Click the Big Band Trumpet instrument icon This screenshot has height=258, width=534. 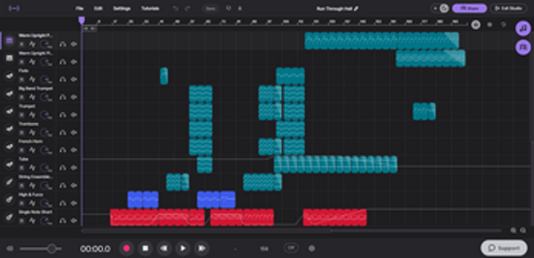click(x=9, y=93)
